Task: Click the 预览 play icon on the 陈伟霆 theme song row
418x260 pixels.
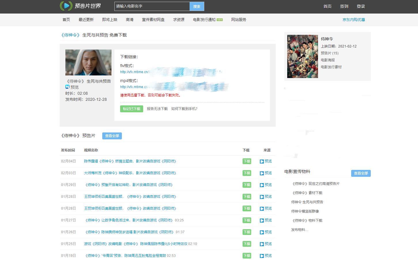Action: pyautogui.click(x=262, y=161)
